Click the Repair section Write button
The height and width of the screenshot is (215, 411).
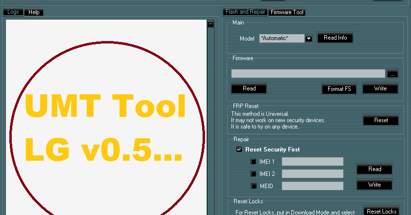pos(375,185)
